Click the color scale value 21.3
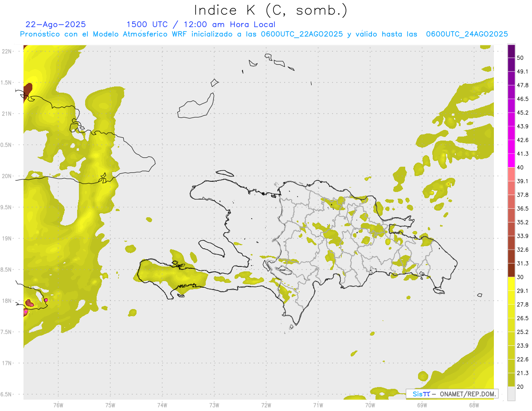Image resolution: width=532 pixels, height=411 pixels. (x=523, y=373)
